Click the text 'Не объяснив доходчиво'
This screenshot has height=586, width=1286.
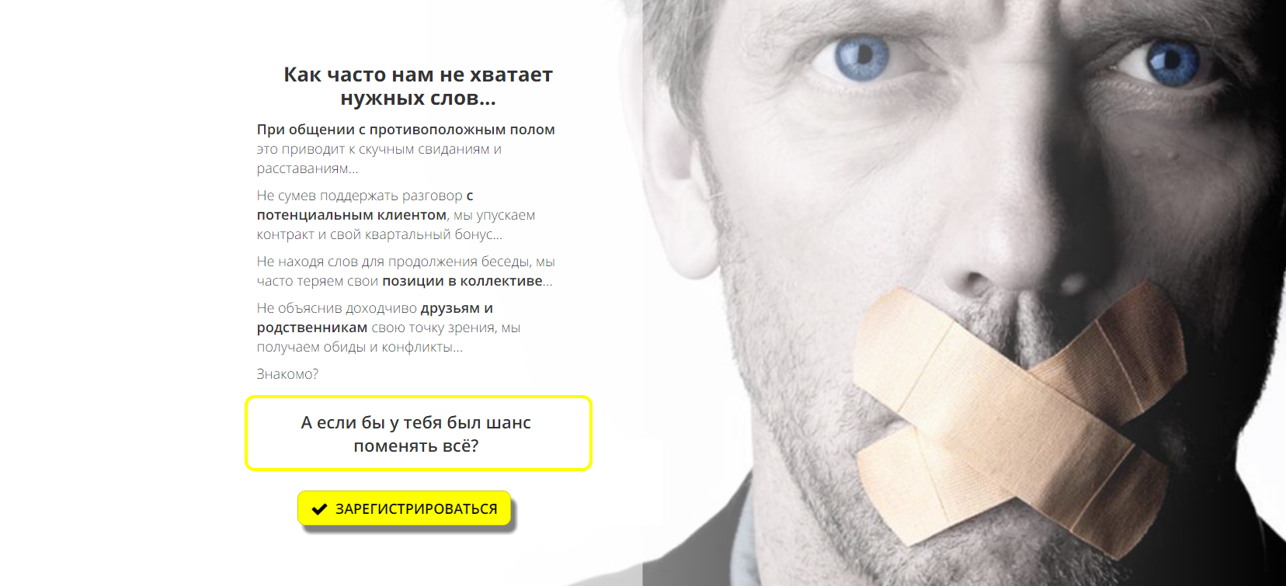click(x=337, y=308)
